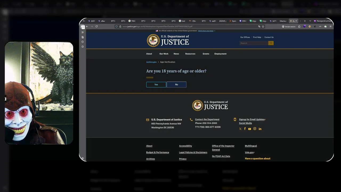Open the Vote.gov footer link
Image resolution: width=341 pixels, height=192 pixels.
coord(250,153)
